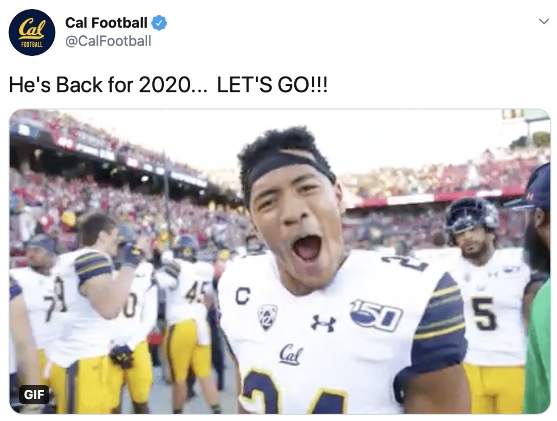Click the Cal Football profile avatar

[x=32, y=32]
